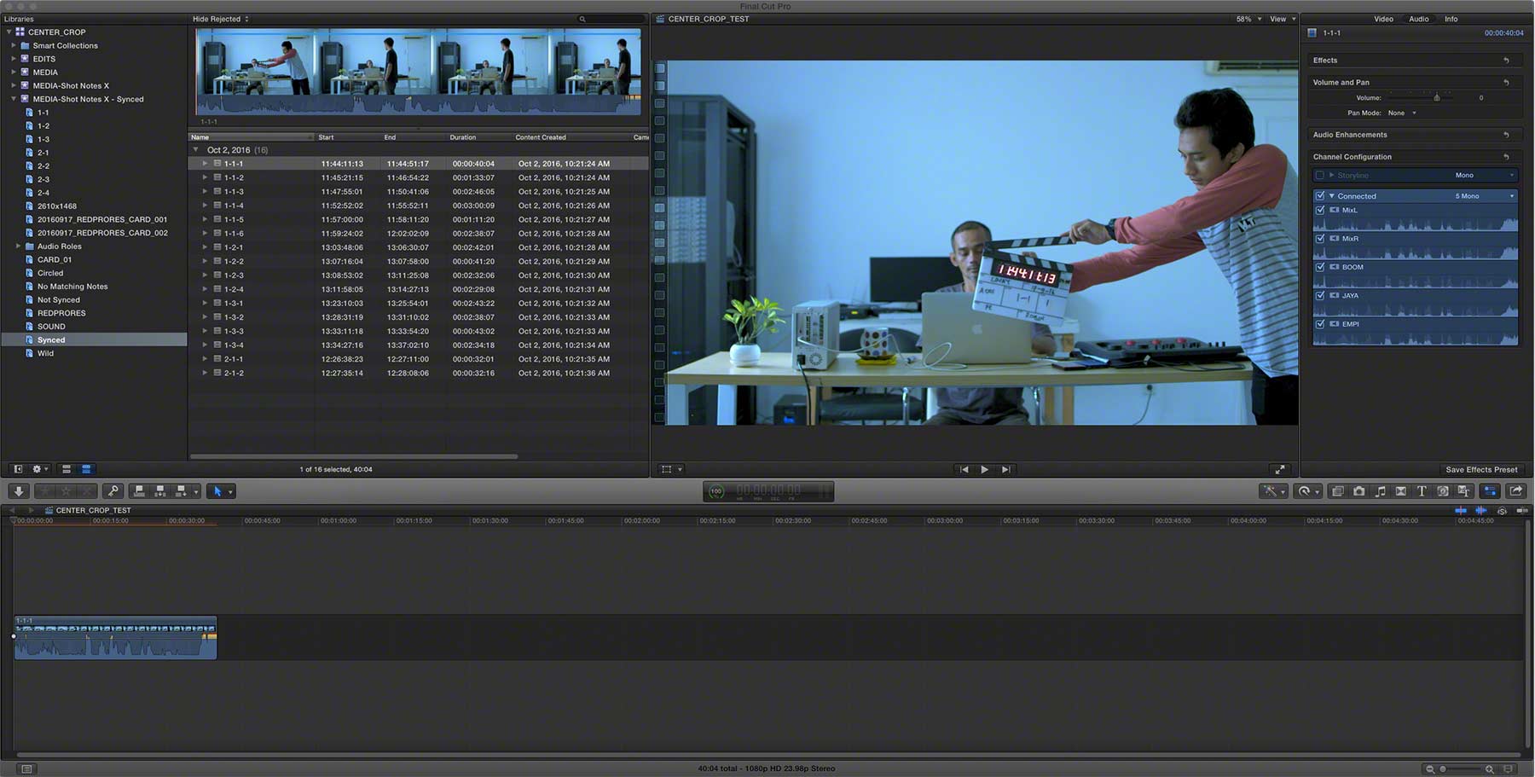Viewport: 1535px width, 777px height.
Task: Click the Import Media down-arrow button
Action: pyautogui.click(x=19, y=491)
